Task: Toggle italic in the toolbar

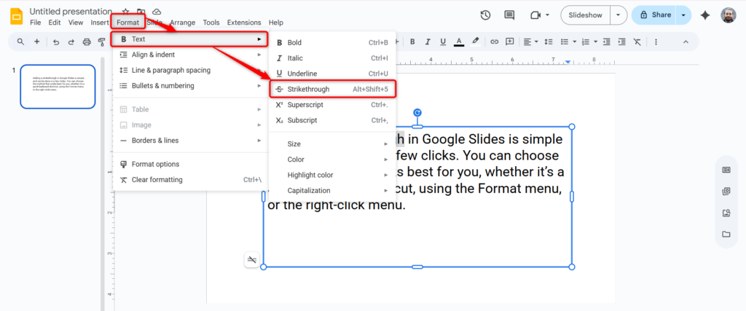Action: tap(428, 42)
